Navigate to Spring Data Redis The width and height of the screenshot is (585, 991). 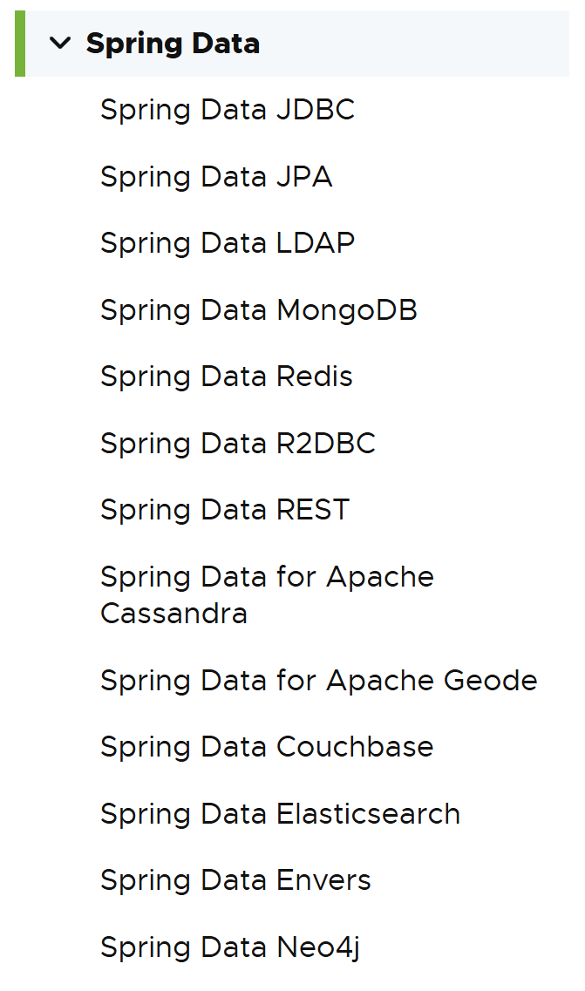click(x=226, y=377)
